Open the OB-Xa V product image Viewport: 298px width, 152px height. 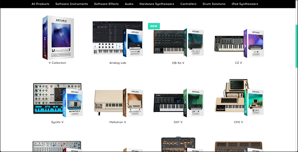tap(178, 42)
